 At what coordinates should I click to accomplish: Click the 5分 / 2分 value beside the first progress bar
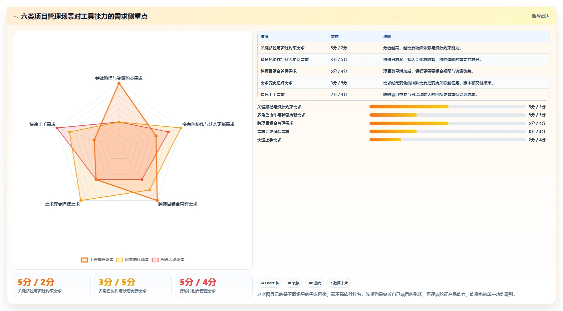tap(537, 107)
